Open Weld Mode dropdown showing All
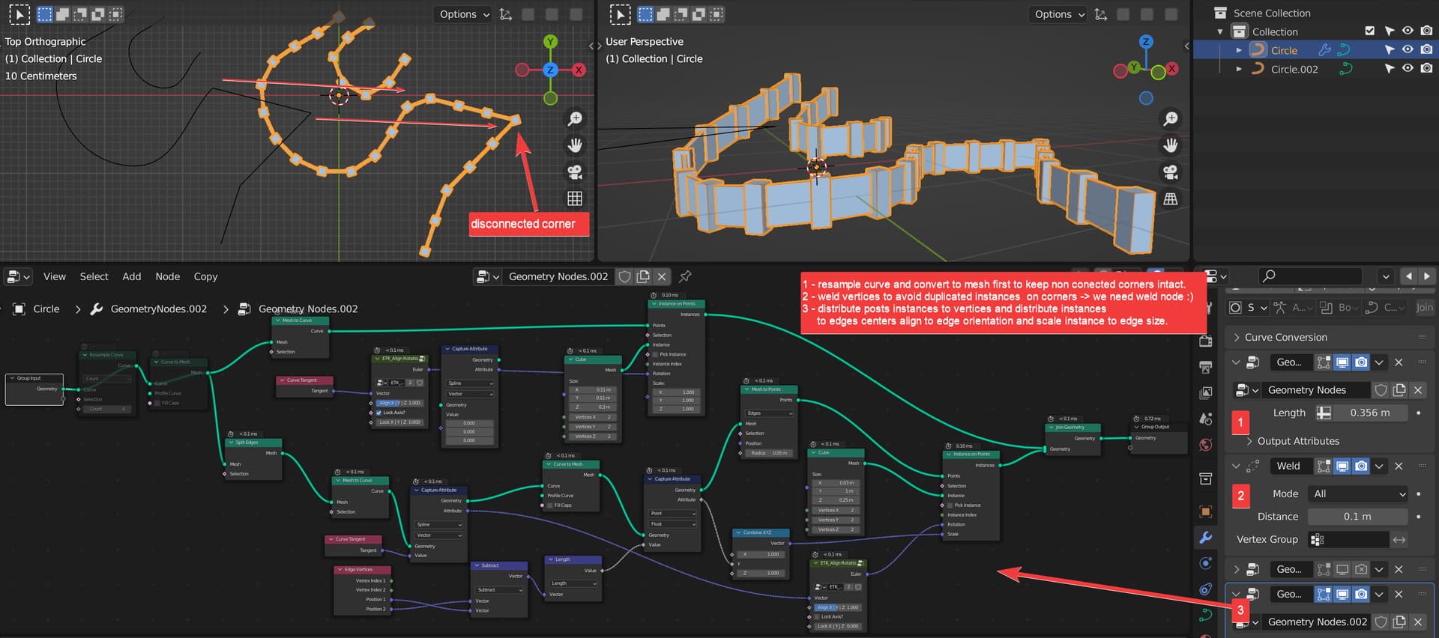This screenshot has width=1439, height=638. [x=1358, y=494]
